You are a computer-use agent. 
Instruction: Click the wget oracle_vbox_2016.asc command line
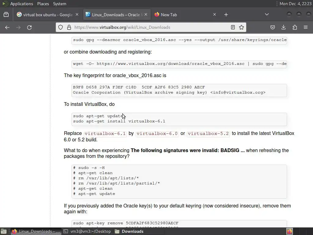pyautogui.click(x=179, y=64)
